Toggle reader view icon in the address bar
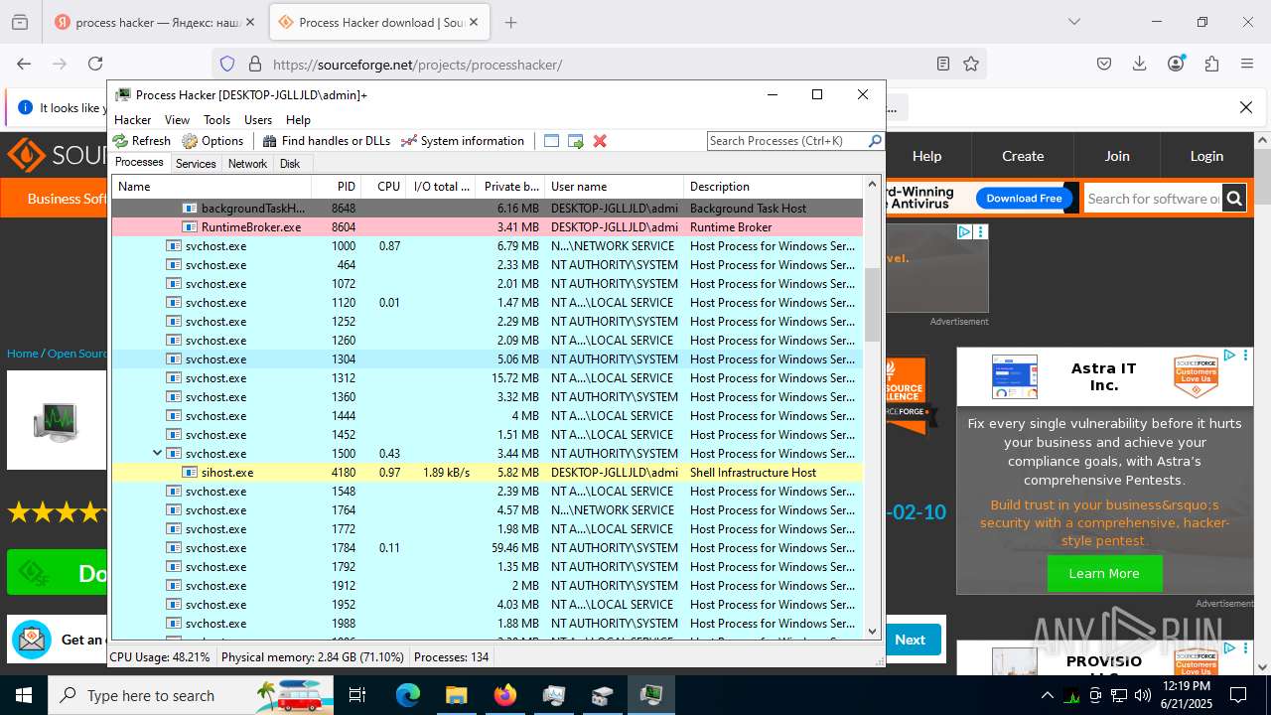1271x715 pixels. point(943,64)
